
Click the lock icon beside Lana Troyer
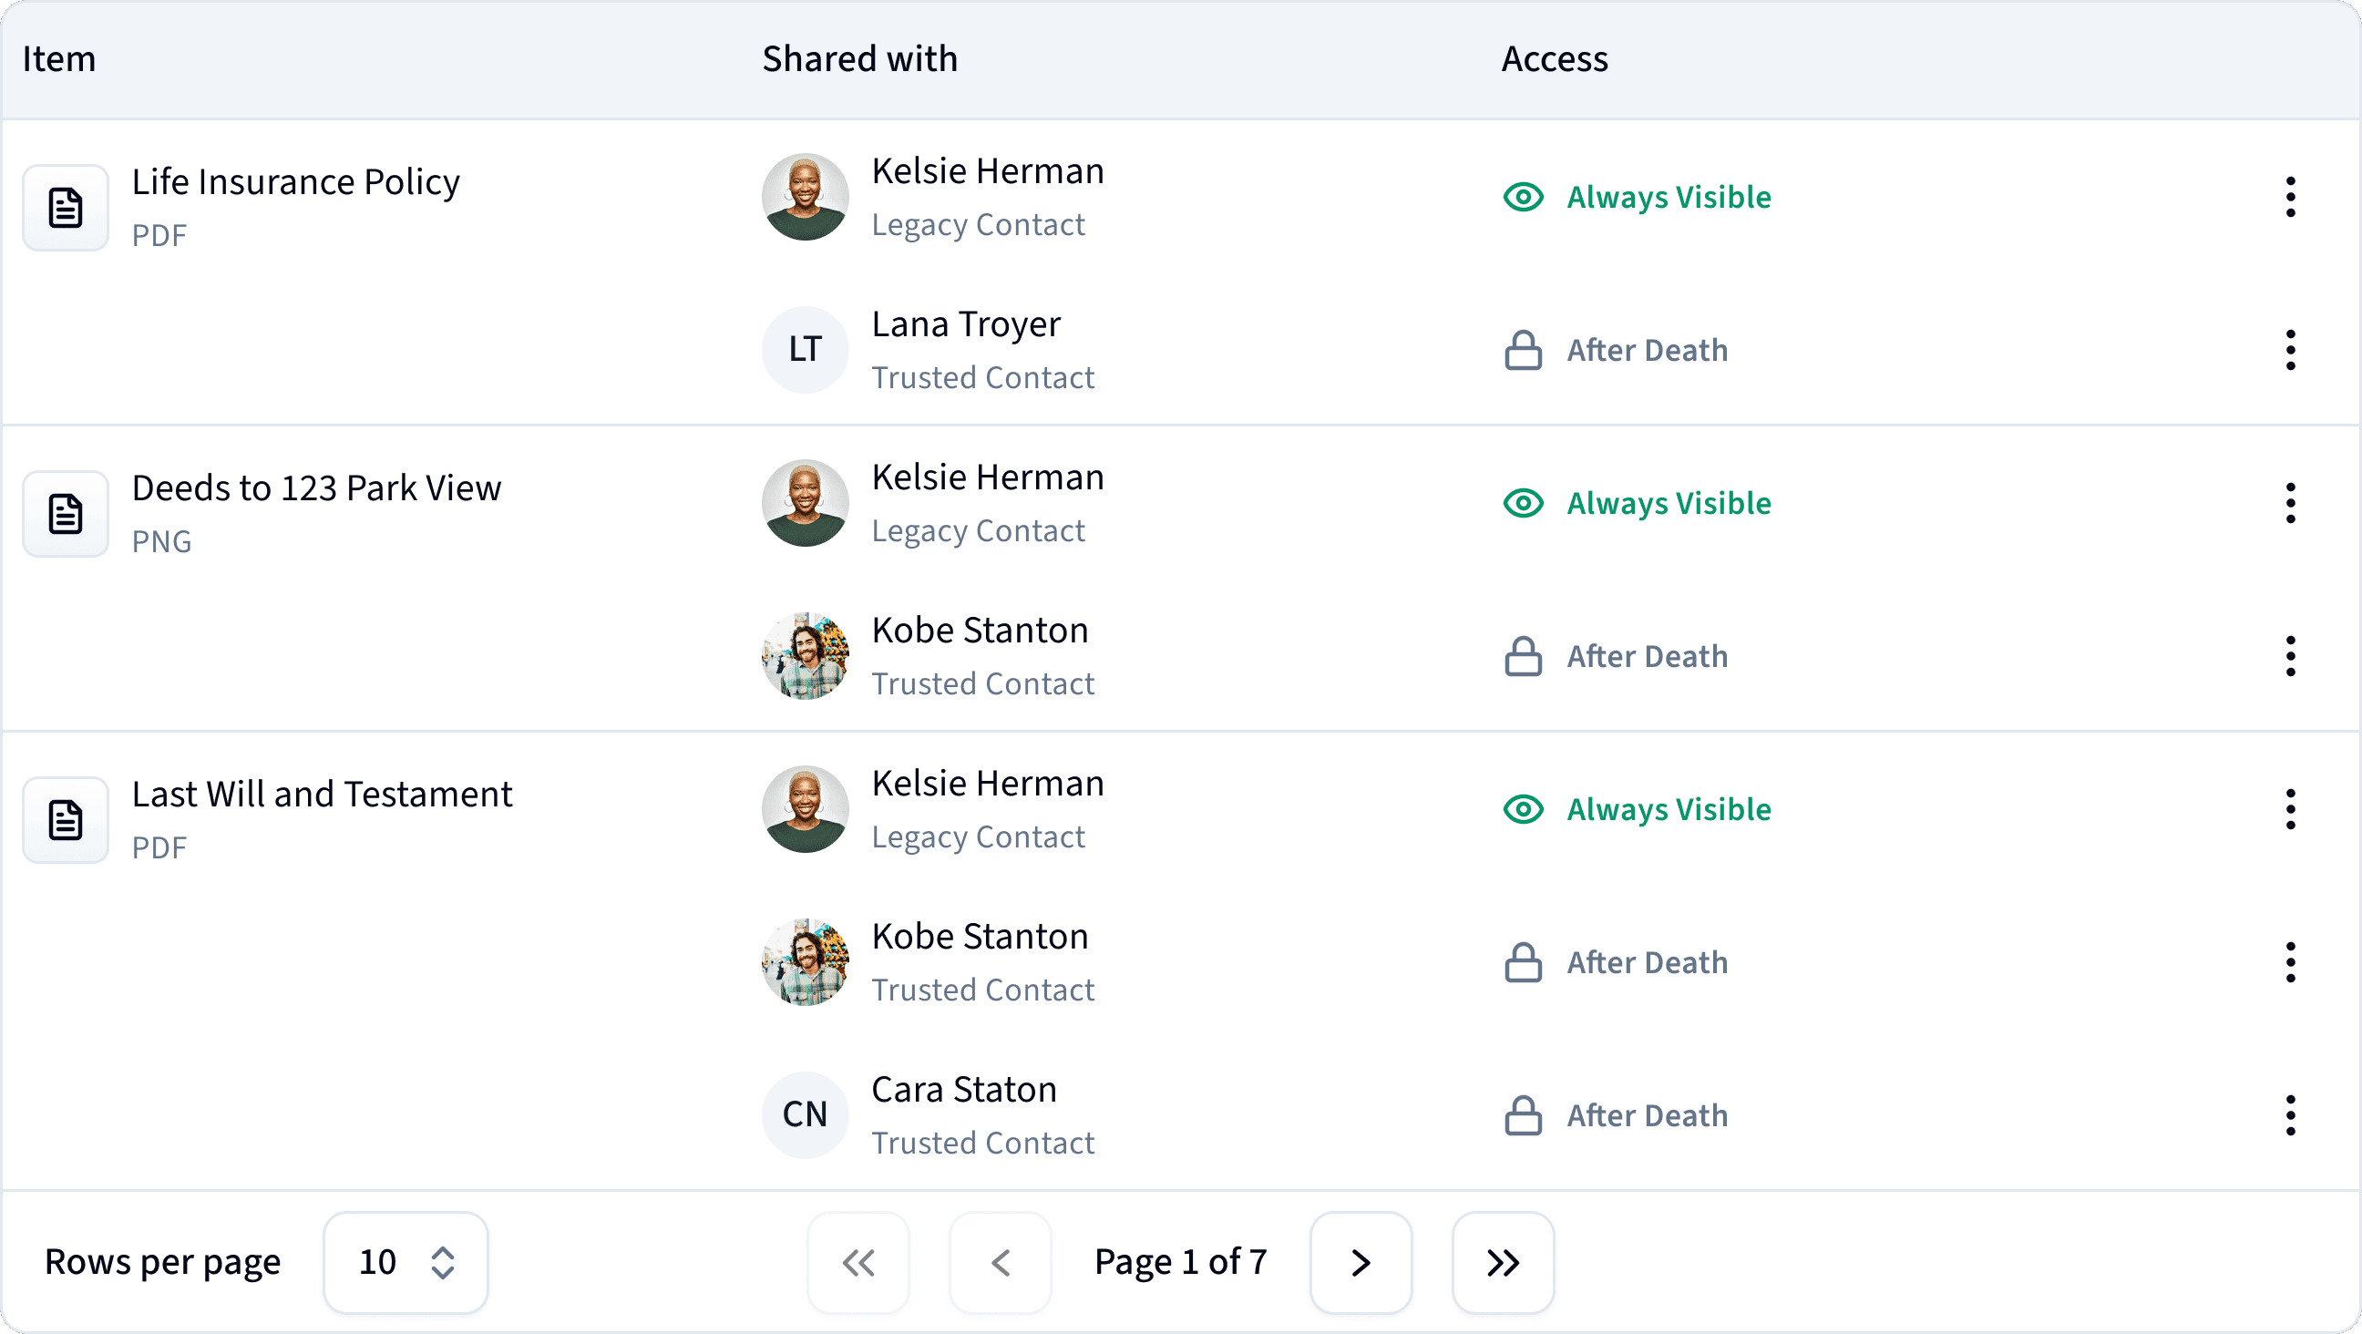coord(1523,350)
